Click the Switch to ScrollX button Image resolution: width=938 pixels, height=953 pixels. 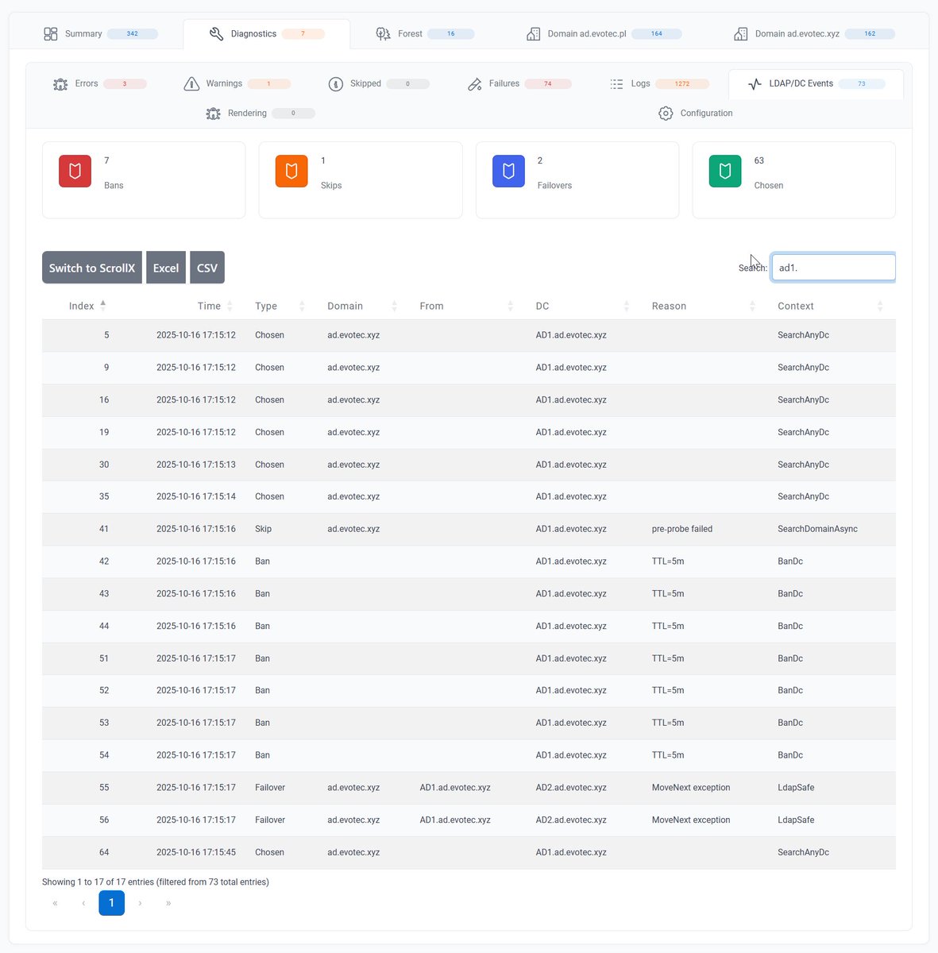(92, 268)
